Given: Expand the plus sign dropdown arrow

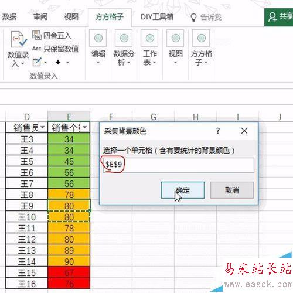Looking at the screenshot, I should click(x=67, y=63).
